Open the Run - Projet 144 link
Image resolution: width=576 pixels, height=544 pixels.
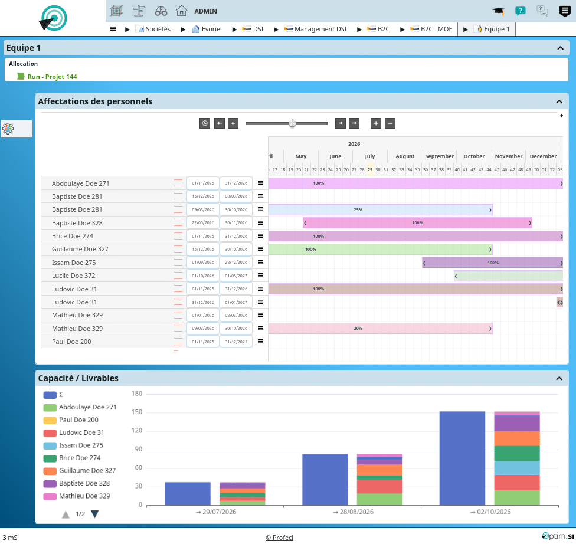pyautogui.click(x=52, y=77)
